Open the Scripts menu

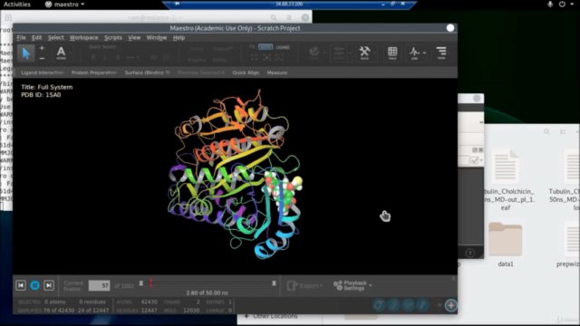pos(113,38)
